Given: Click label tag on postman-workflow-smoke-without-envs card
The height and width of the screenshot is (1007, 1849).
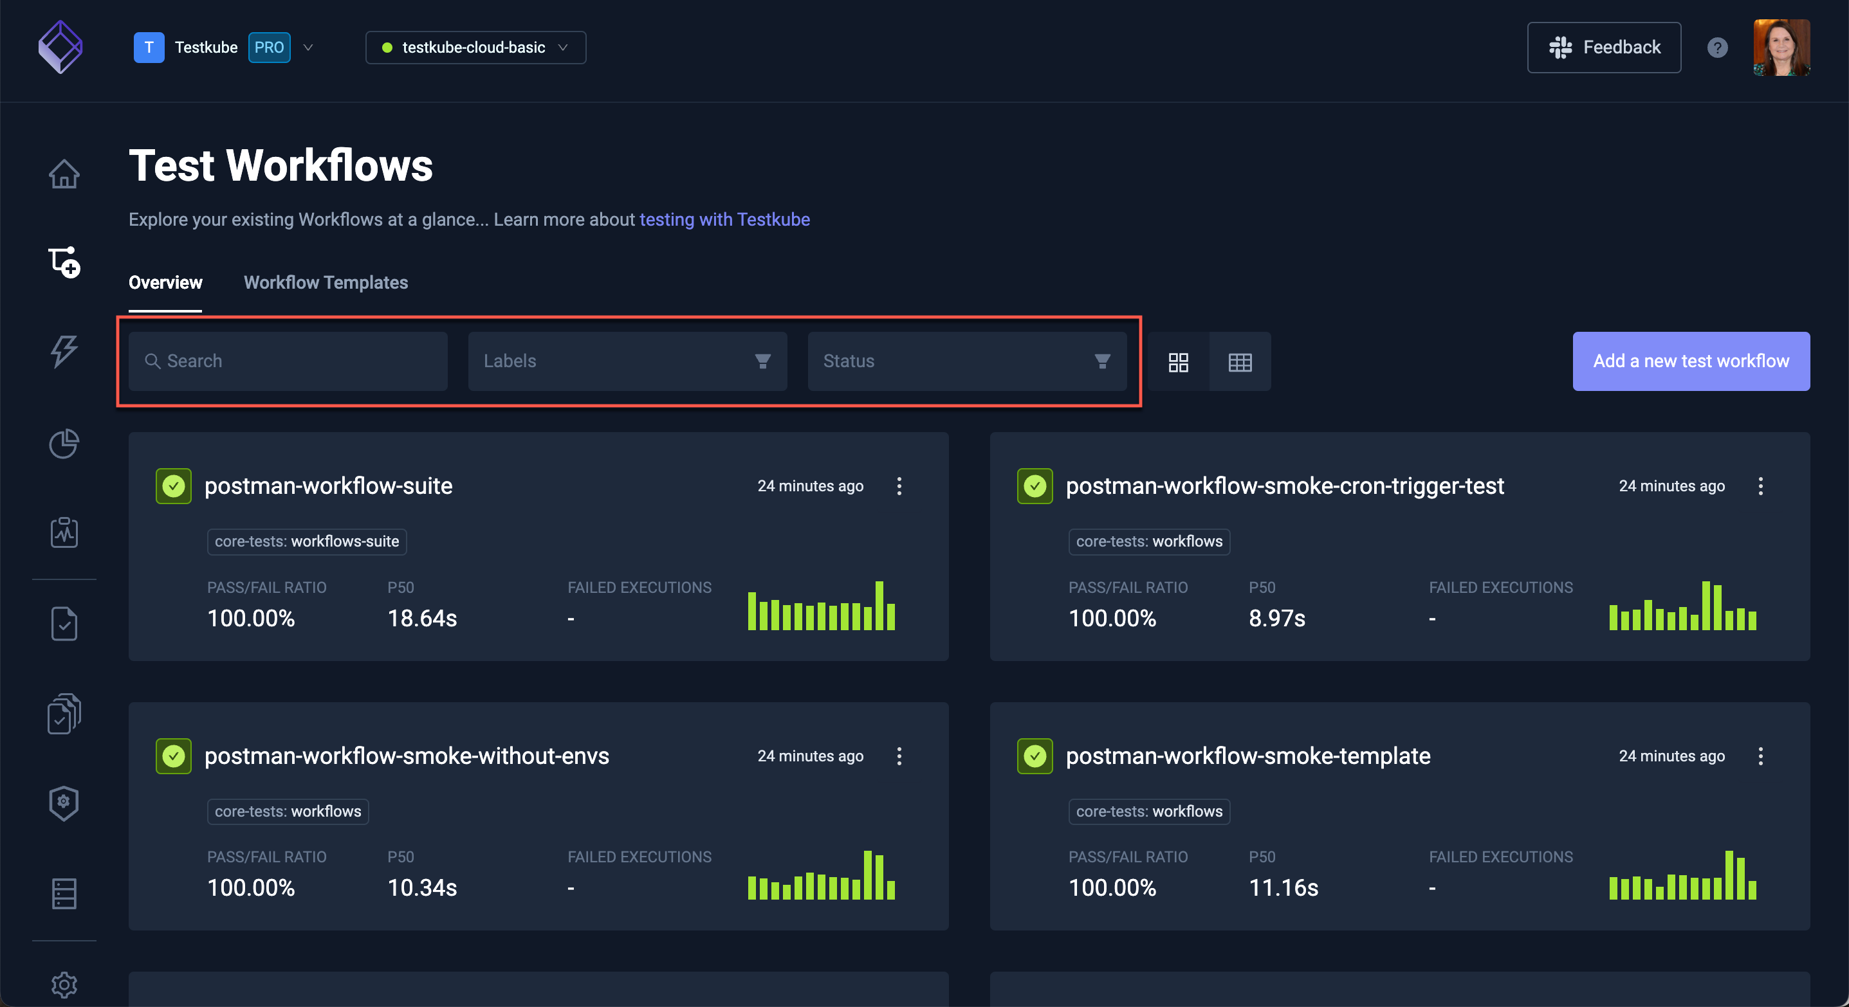Looking at the screenshot, I should (288, 812).
